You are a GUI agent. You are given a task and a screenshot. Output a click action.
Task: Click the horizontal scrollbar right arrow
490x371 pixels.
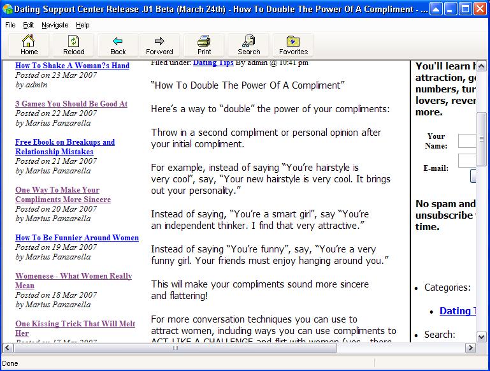tap(471, 348)
